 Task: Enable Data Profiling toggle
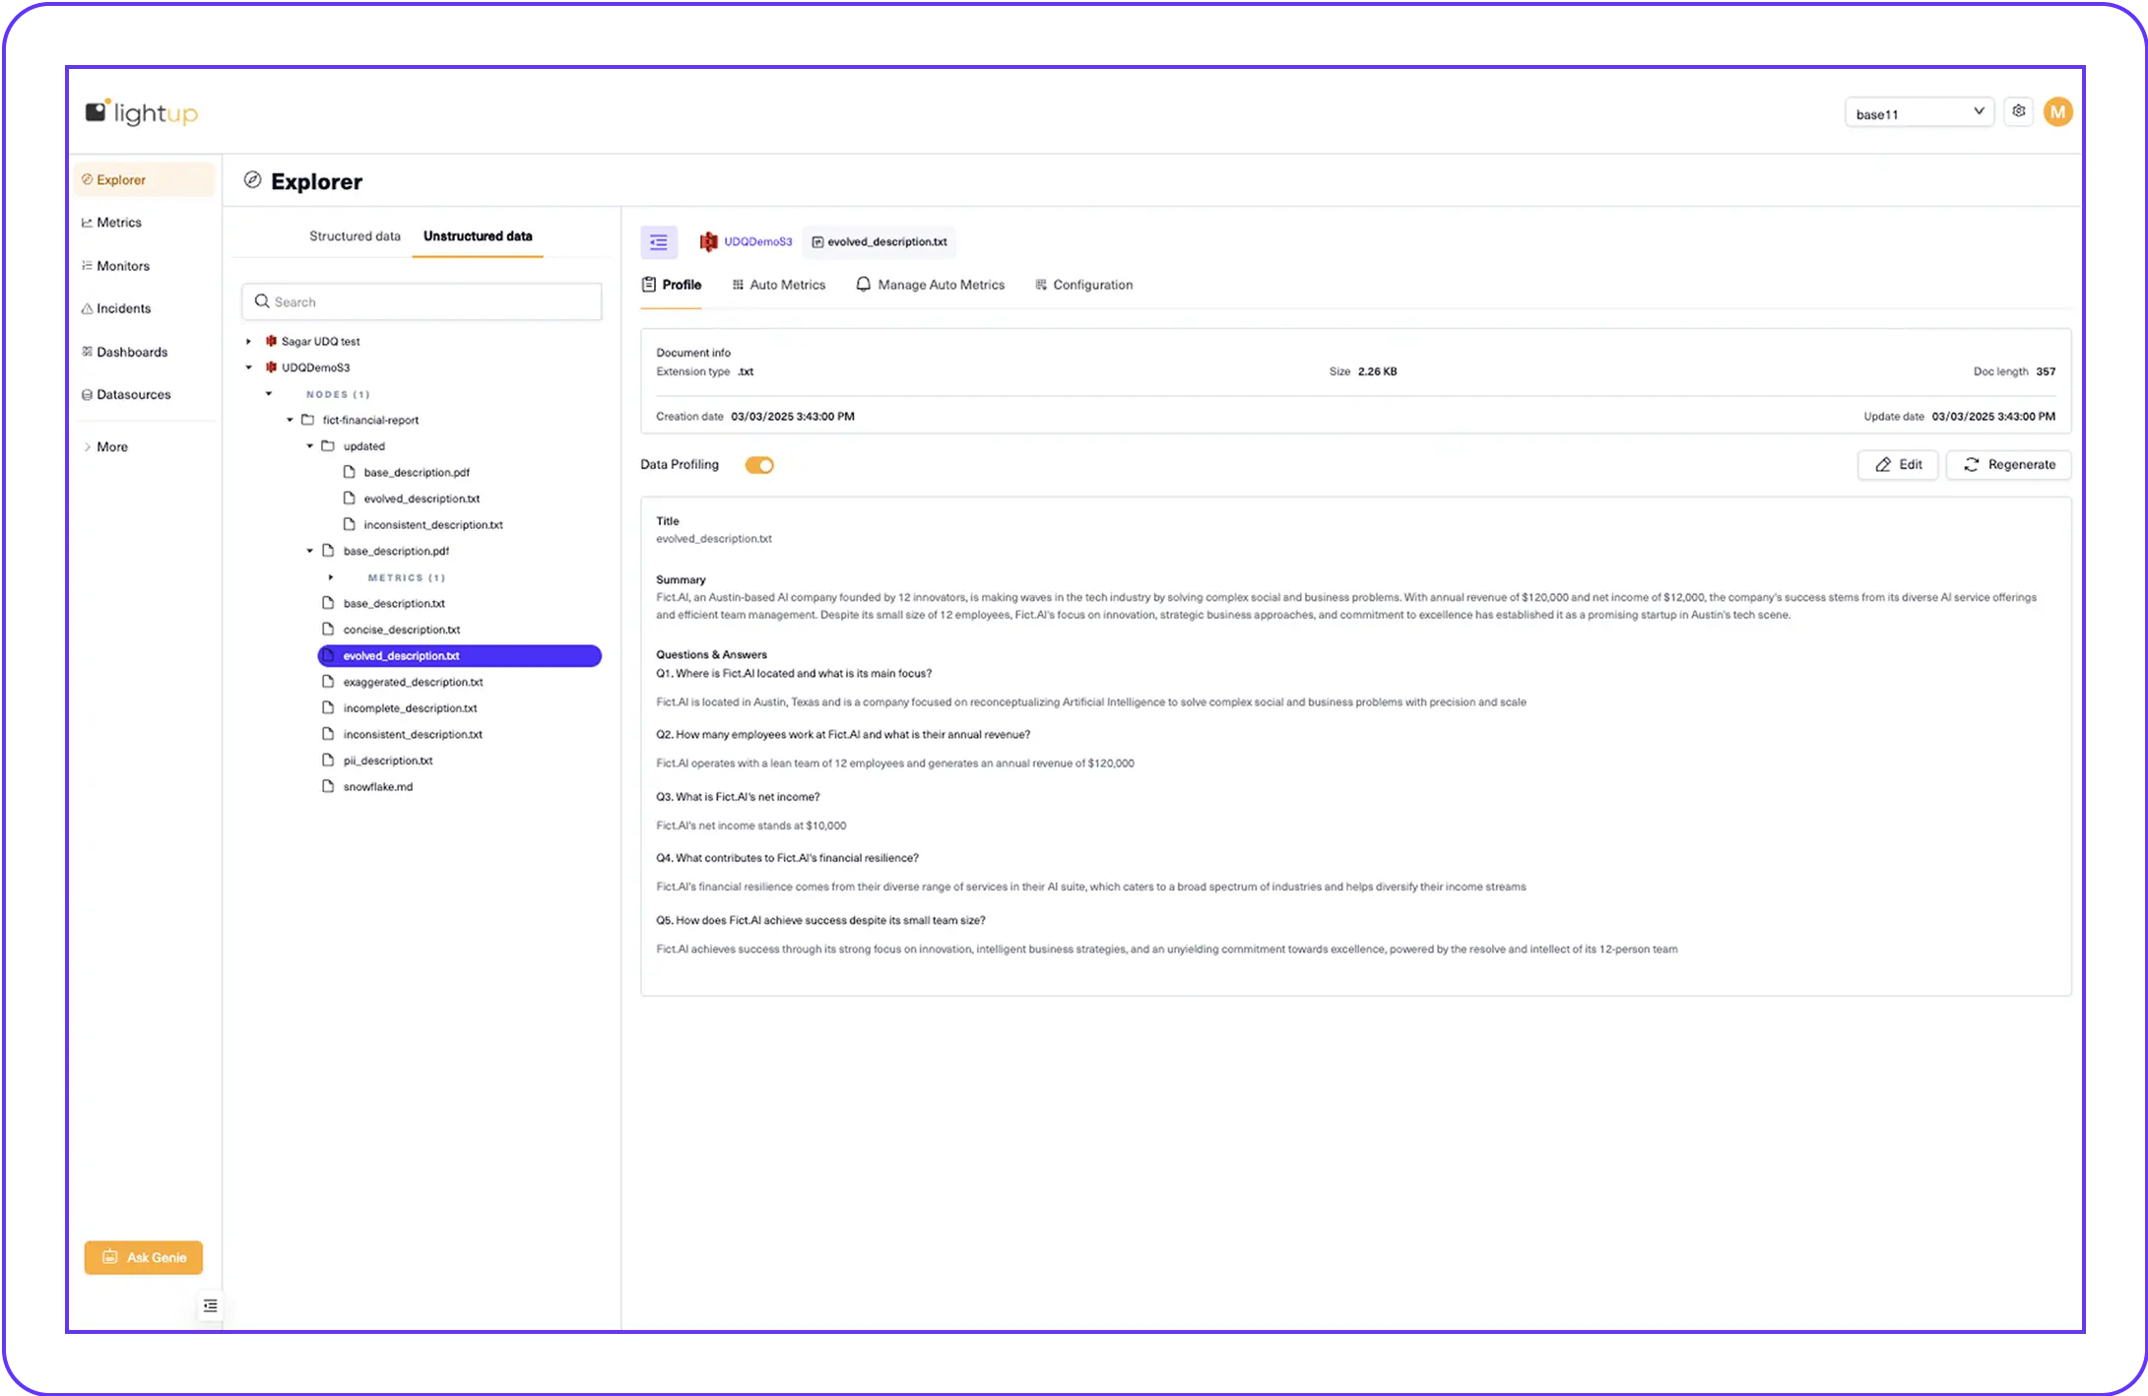click(x=758, y=464)
